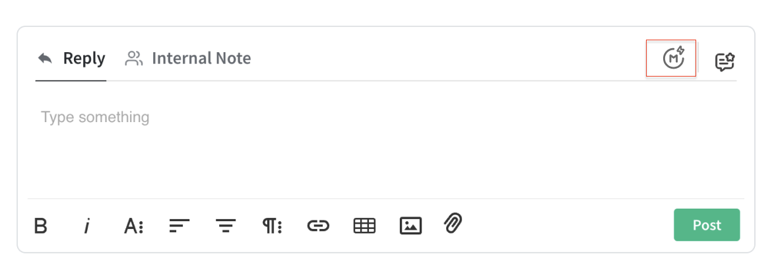Toggle italic formatting
Screen dimensions: 776x268
86,226
